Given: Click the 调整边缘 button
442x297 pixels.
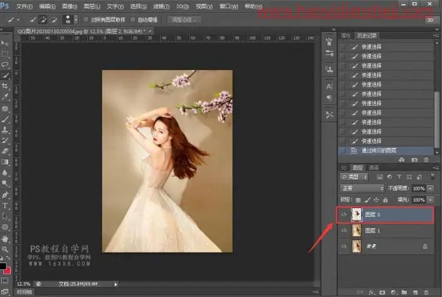Looking at the screenshot, I should coord(184,19).
